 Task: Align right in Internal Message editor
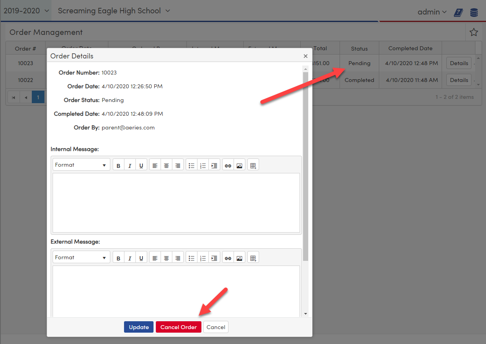coord(178,166)
